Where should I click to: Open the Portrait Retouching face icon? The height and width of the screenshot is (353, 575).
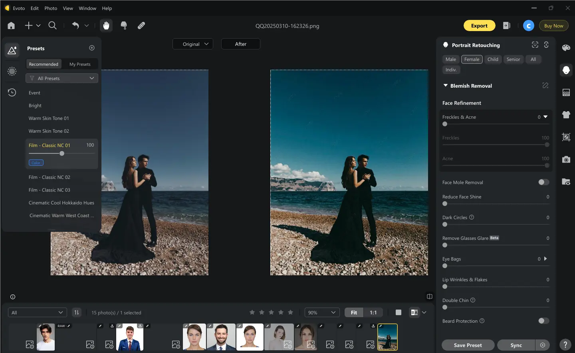click(x=566, y=70)
